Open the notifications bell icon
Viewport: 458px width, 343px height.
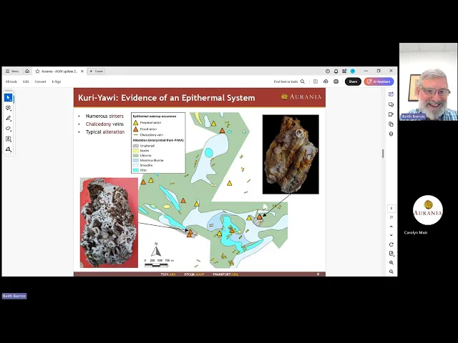pyautogui.click(x=336, y=71)
